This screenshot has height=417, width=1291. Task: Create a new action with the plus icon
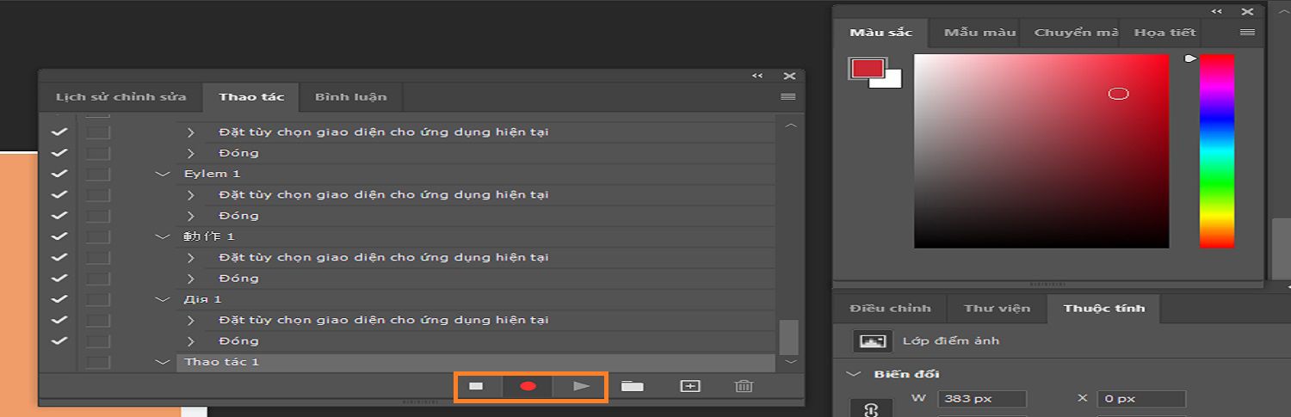coord(690,387)
